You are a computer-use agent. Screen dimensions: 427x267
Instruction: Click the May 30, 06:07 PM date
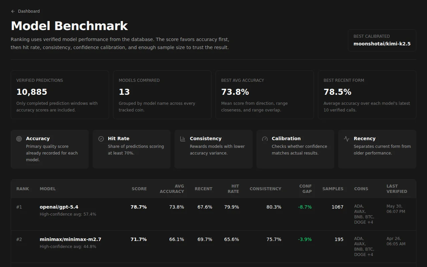pos(396,209)
